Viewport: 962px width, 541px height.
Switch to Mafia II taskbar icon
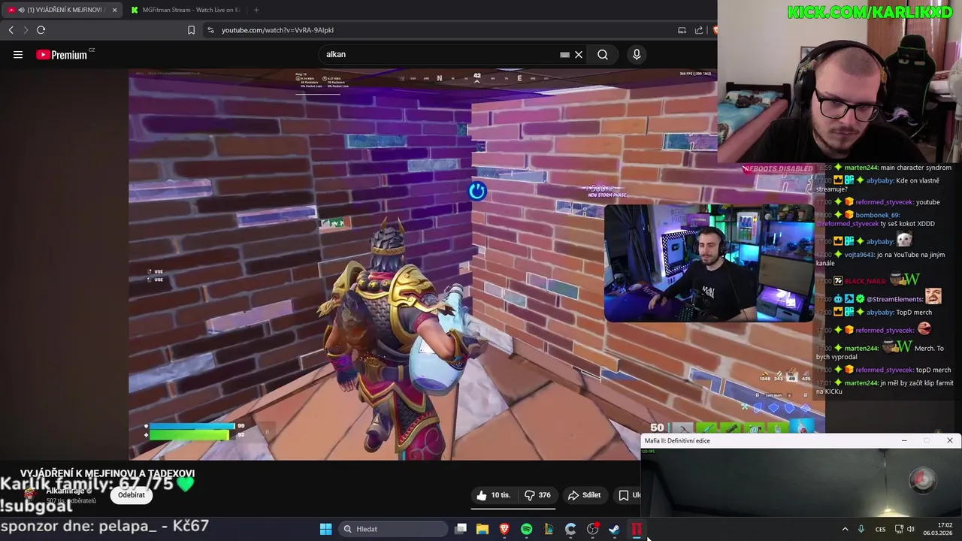click(637, 529)
